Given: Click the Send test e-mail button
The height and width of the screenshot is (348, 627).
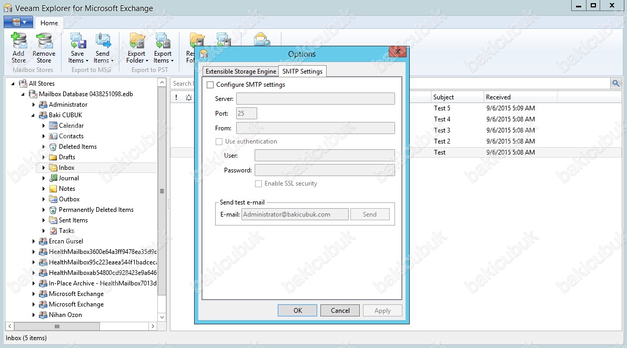Looking at the screenshot, I should point(370,214).
